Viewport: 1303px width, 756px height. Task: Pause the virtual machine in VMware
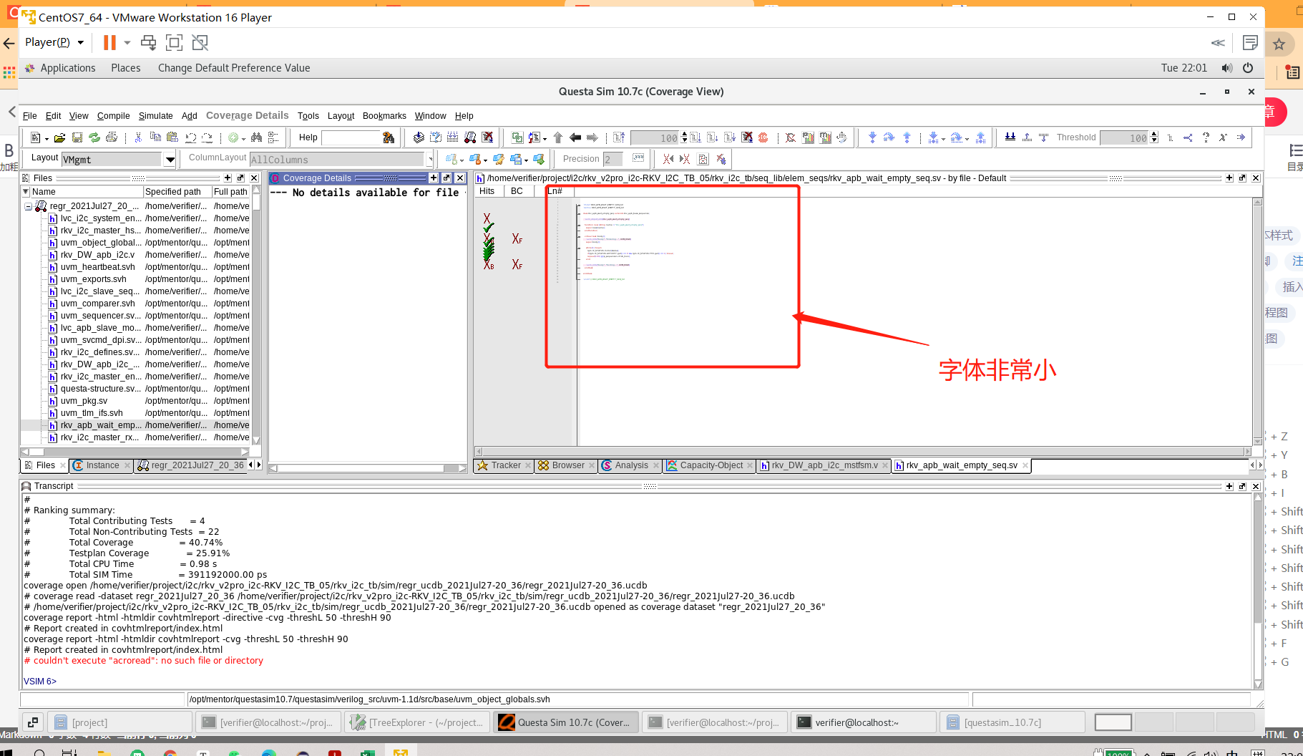click(x=109, y=42)
